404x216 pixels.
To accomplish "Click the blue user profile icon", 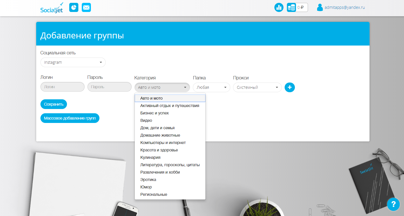I will click(320, 7).
